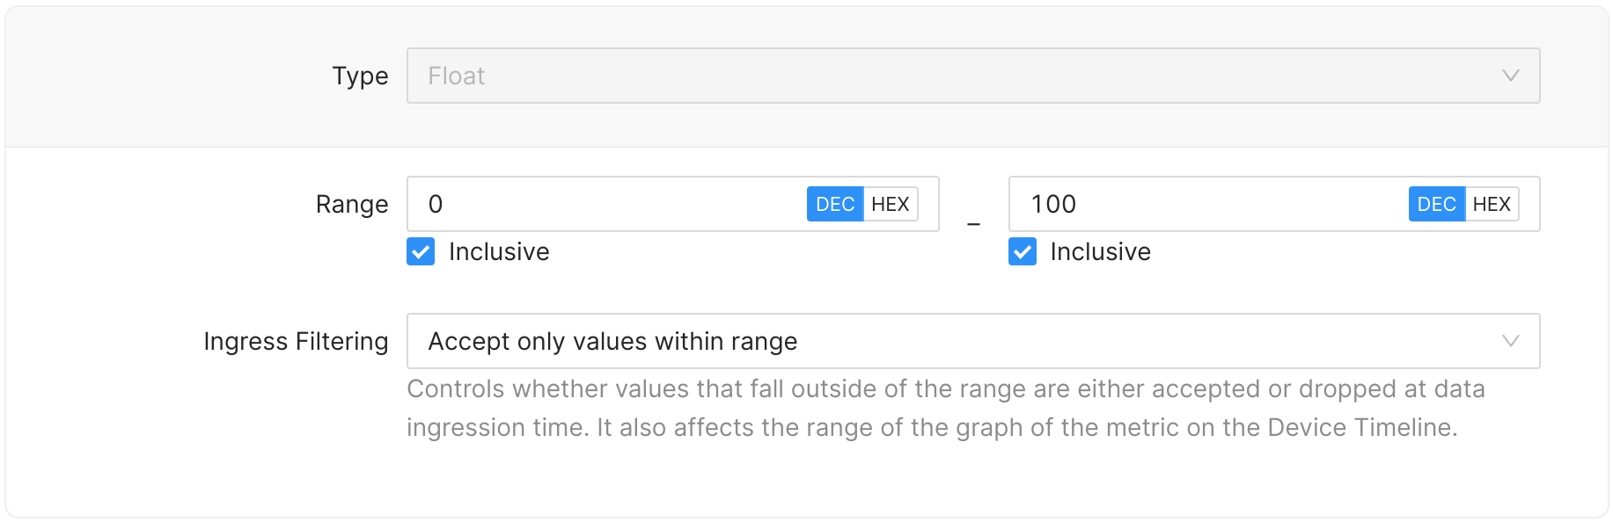Click the Inclusive label beneath the 100 field

point(1100,252)
